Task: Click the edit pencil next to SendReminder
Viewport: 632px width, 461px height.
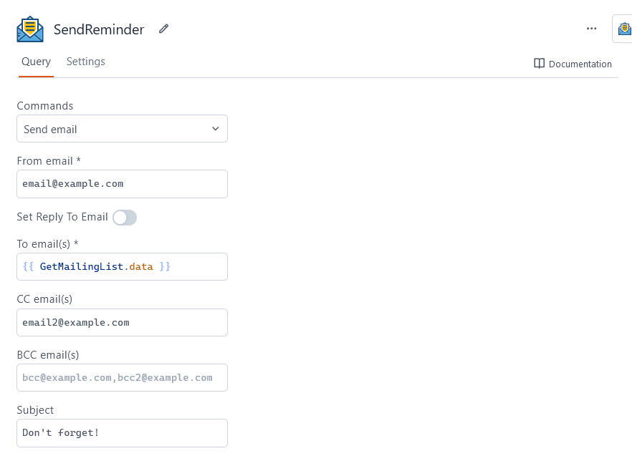Action: coord(163,29)
